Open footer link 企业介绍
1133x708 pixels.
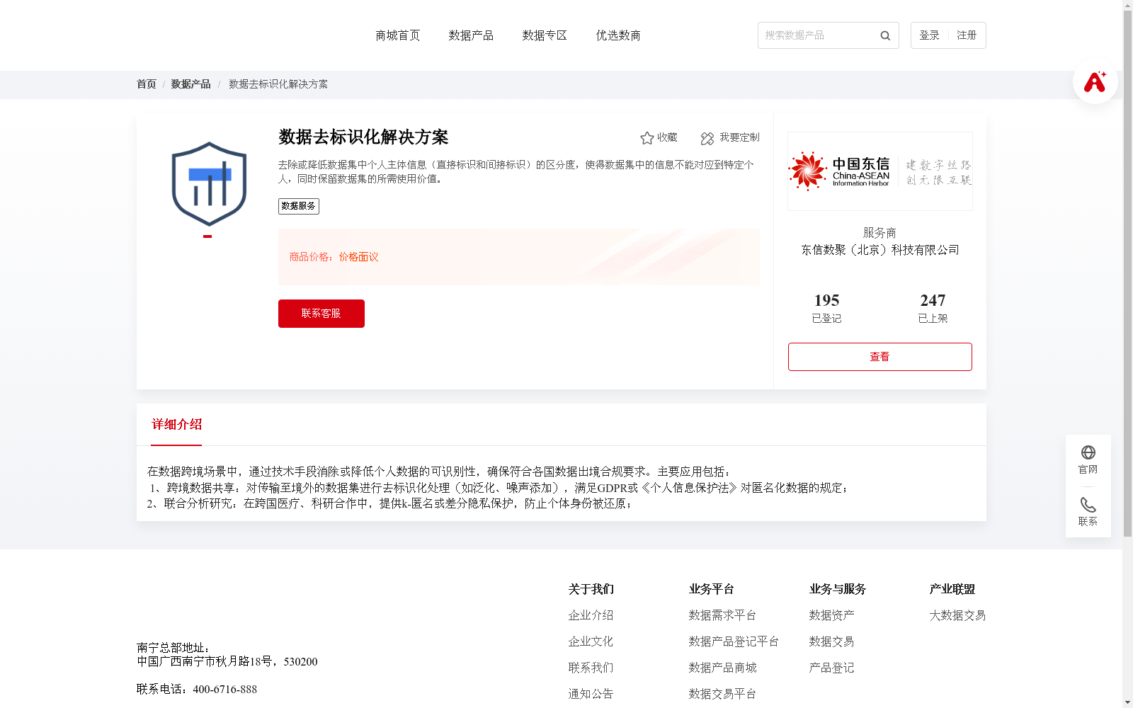point(591,615)
